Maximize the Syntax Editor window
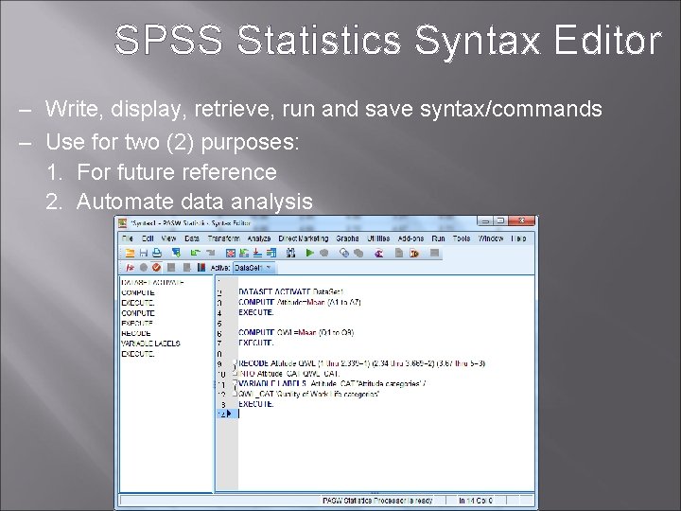 [500, 221]
